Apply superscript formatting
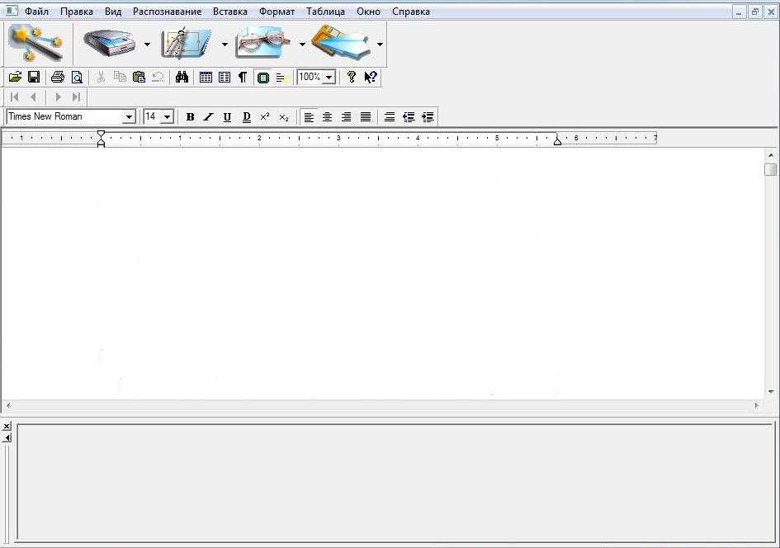Screen dimensions: 780x548 tap(265, 117)
